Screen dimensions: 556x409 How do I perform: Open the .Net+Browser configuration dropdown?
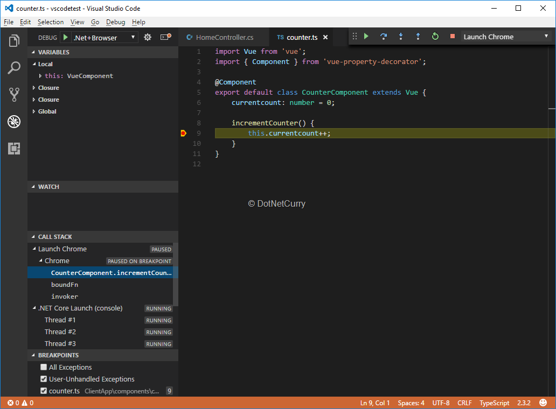tap(105, 38)
